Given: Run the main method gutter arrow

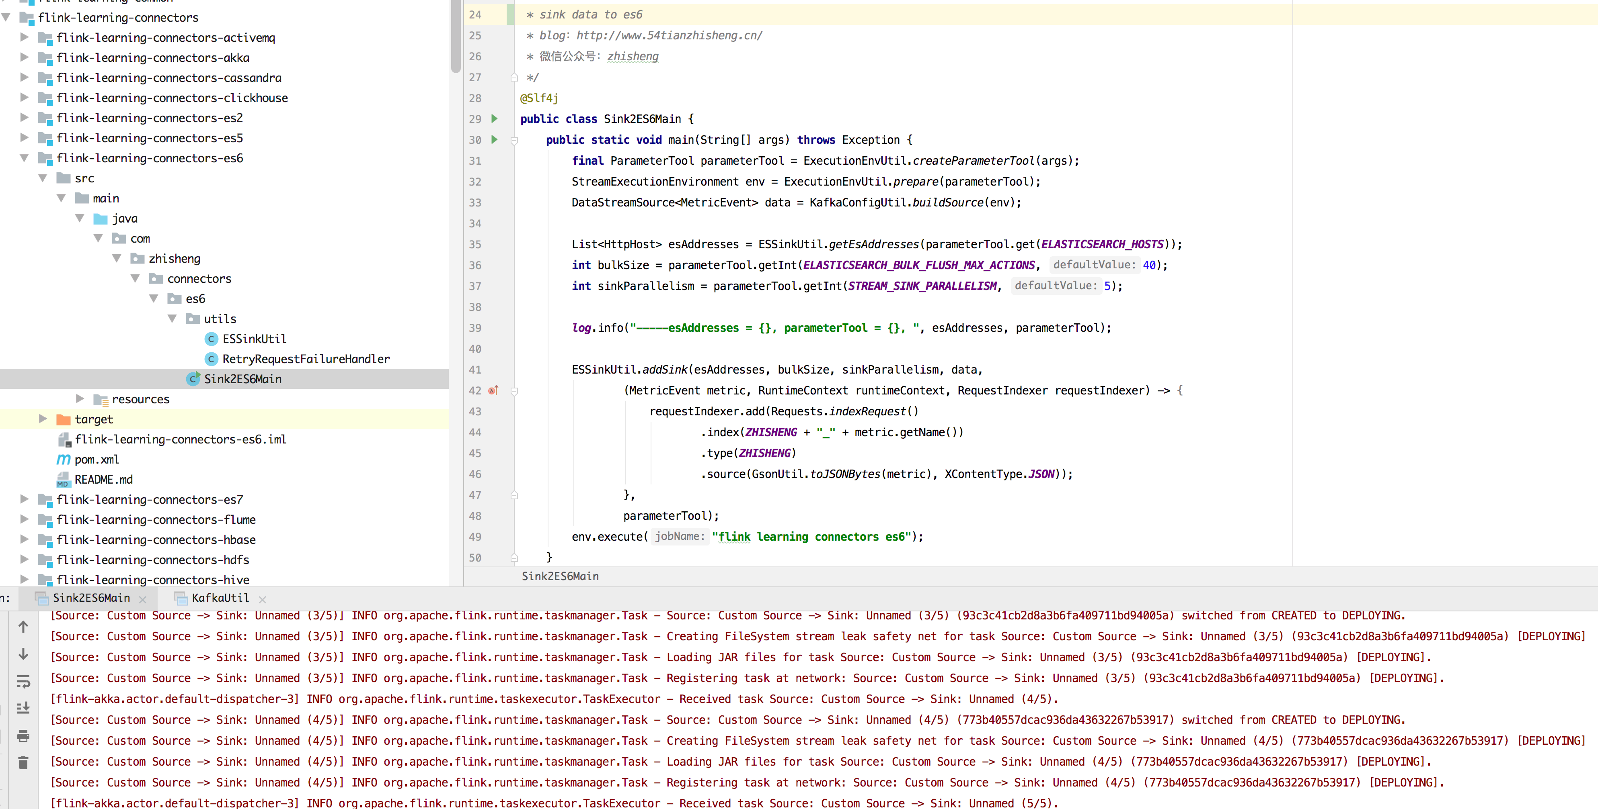Looking at the screenshot, I should tap(495, 139).
